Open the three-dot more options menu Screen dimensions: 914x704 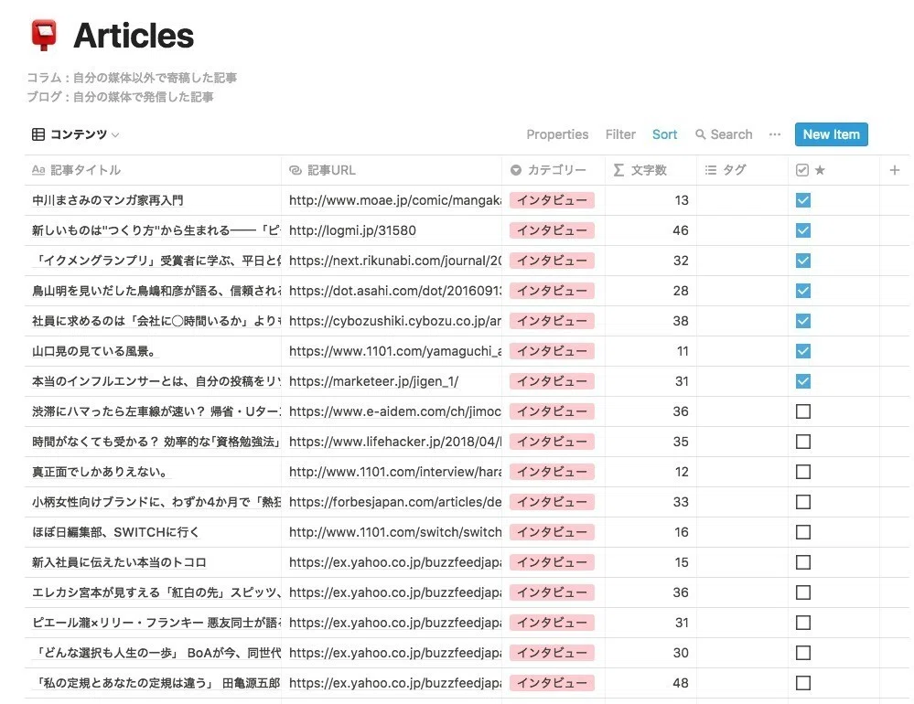click(774, 134)
